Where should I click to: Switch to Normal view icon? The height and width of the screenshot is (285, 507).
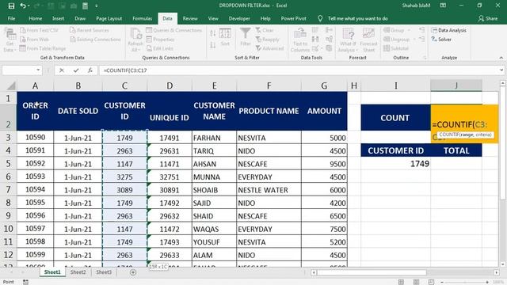point(401,282)
